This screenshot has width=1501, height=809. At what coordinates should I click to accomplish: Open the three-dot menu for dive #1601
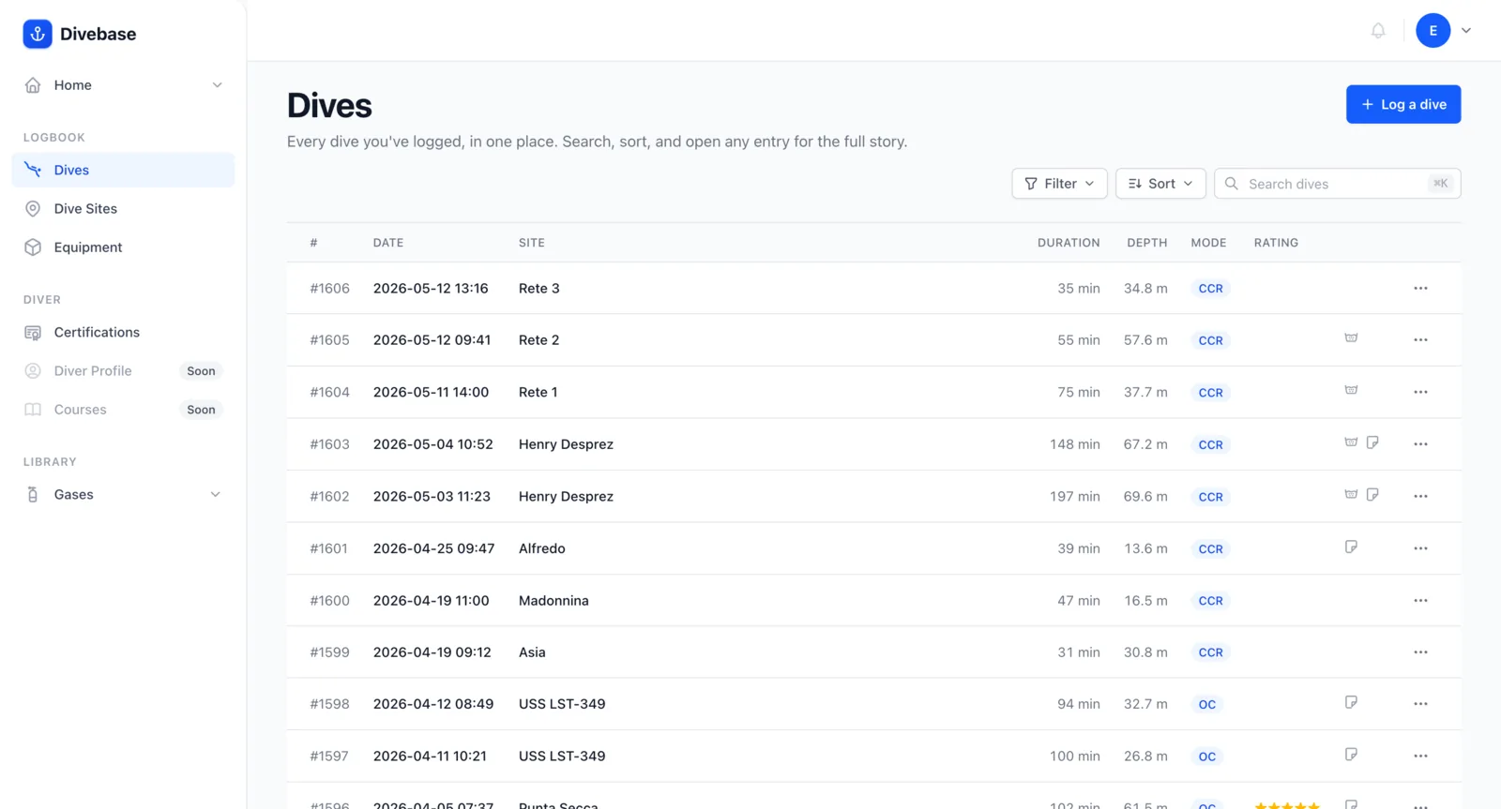coord(1420,548)
